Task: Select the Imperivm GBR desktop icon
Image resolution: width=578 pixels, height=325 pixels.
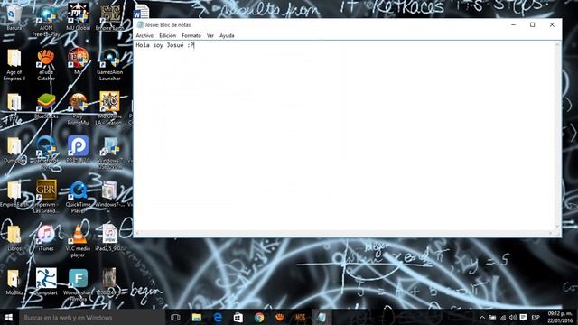Action: [x=46, y=197]
